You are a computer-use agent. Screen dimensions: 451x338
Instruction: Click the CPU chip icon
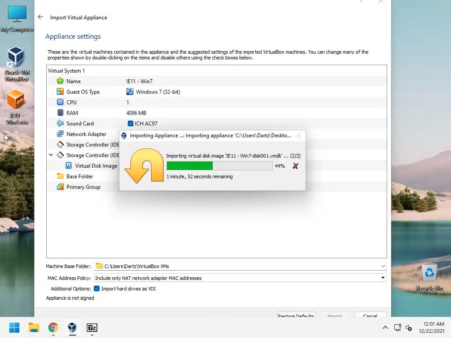click(x=60, y=102)
